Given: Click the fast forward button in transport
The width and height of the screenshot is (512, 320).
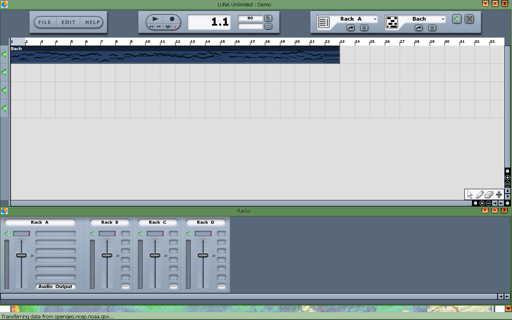Looking at the screenshot, I should tap(159, 27).
